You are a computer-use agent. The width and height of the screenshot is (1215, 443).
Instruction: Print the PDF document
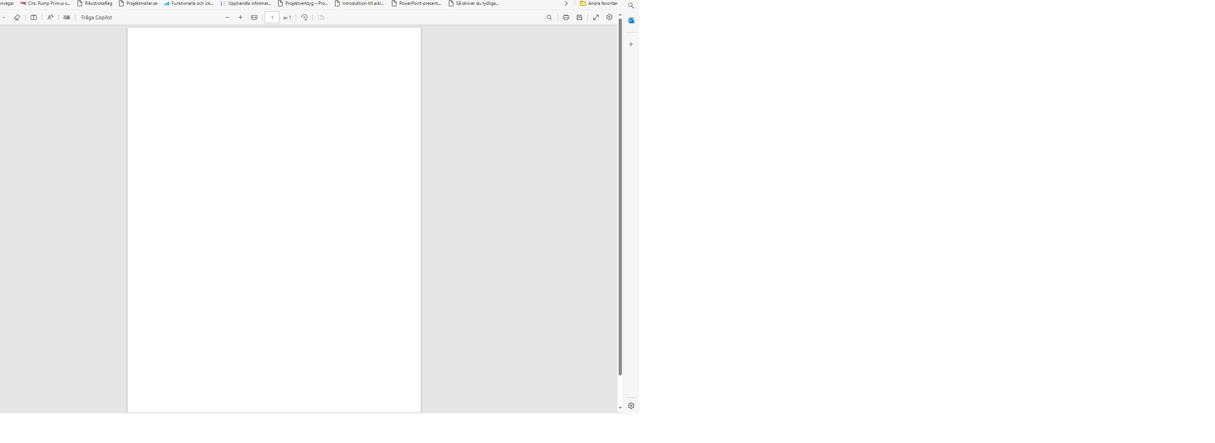(x=566, y=17)
